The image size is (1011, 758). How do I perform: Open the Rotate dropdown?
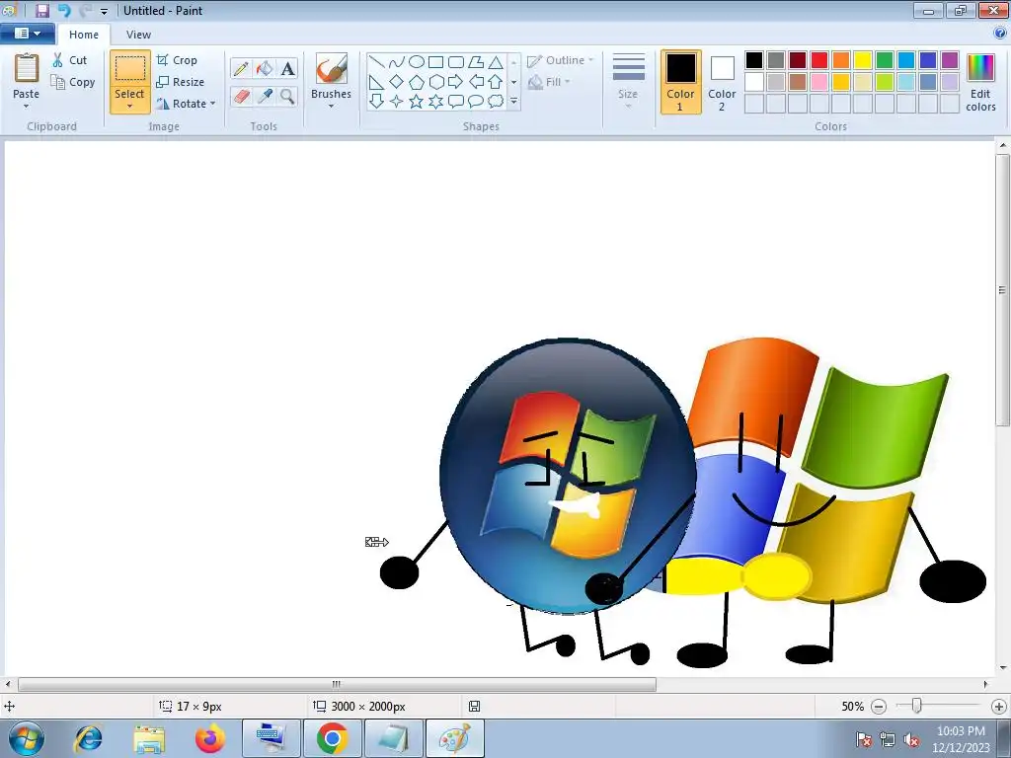(185, 103)
